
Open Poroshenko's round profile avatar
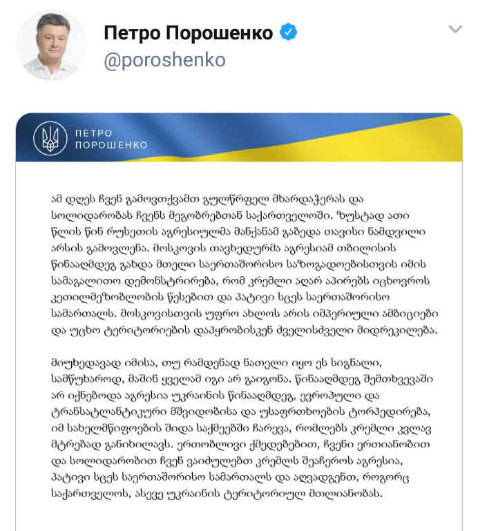coord(52,45)
